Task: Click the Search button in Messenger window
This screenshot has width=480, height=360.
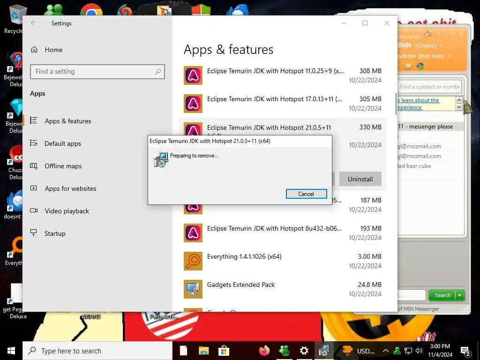Action: (442, 295)
